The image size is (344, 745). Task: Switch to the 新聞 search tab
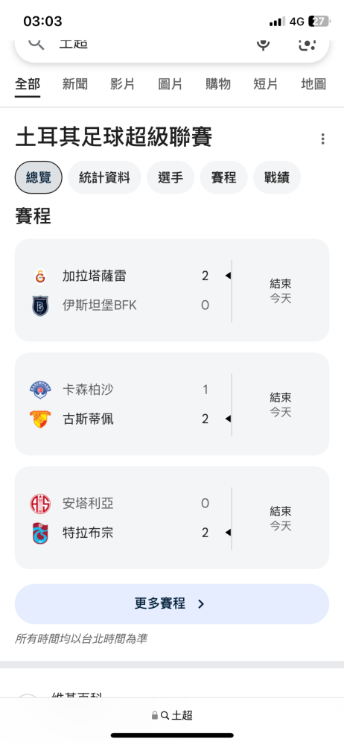75,85
